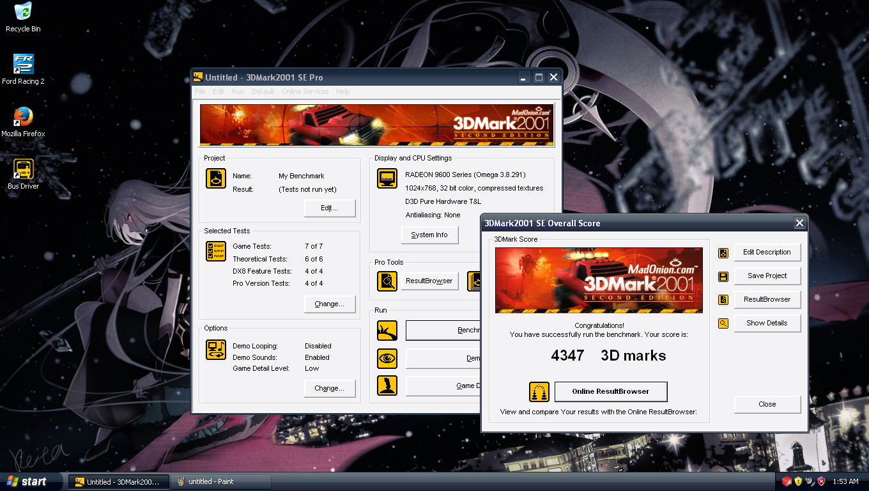Click the speaker tray icon
869x491 pixels.
click(x=810, y=481)
